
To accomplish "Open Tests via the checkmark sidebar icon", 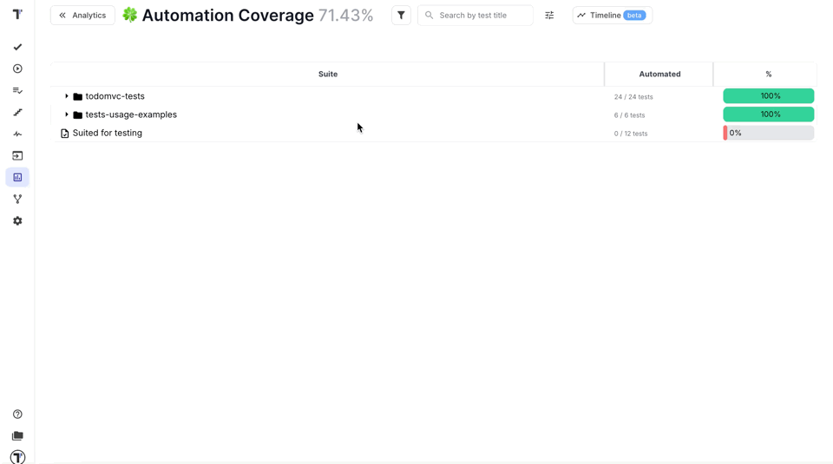I will click(17, 47).
